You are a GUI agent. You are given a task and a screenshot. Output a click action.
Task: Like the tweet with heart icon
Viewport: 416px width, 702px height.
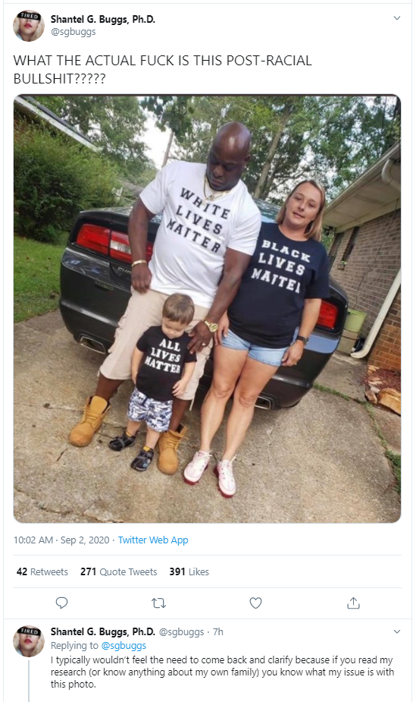[255, 603]
